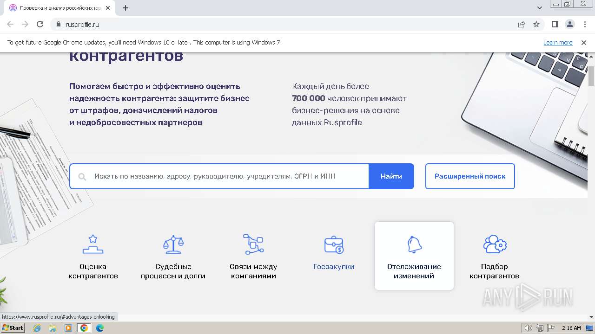
Task: Click the Подбор контрагентов people-gear icon
Action: click(495, 244)
